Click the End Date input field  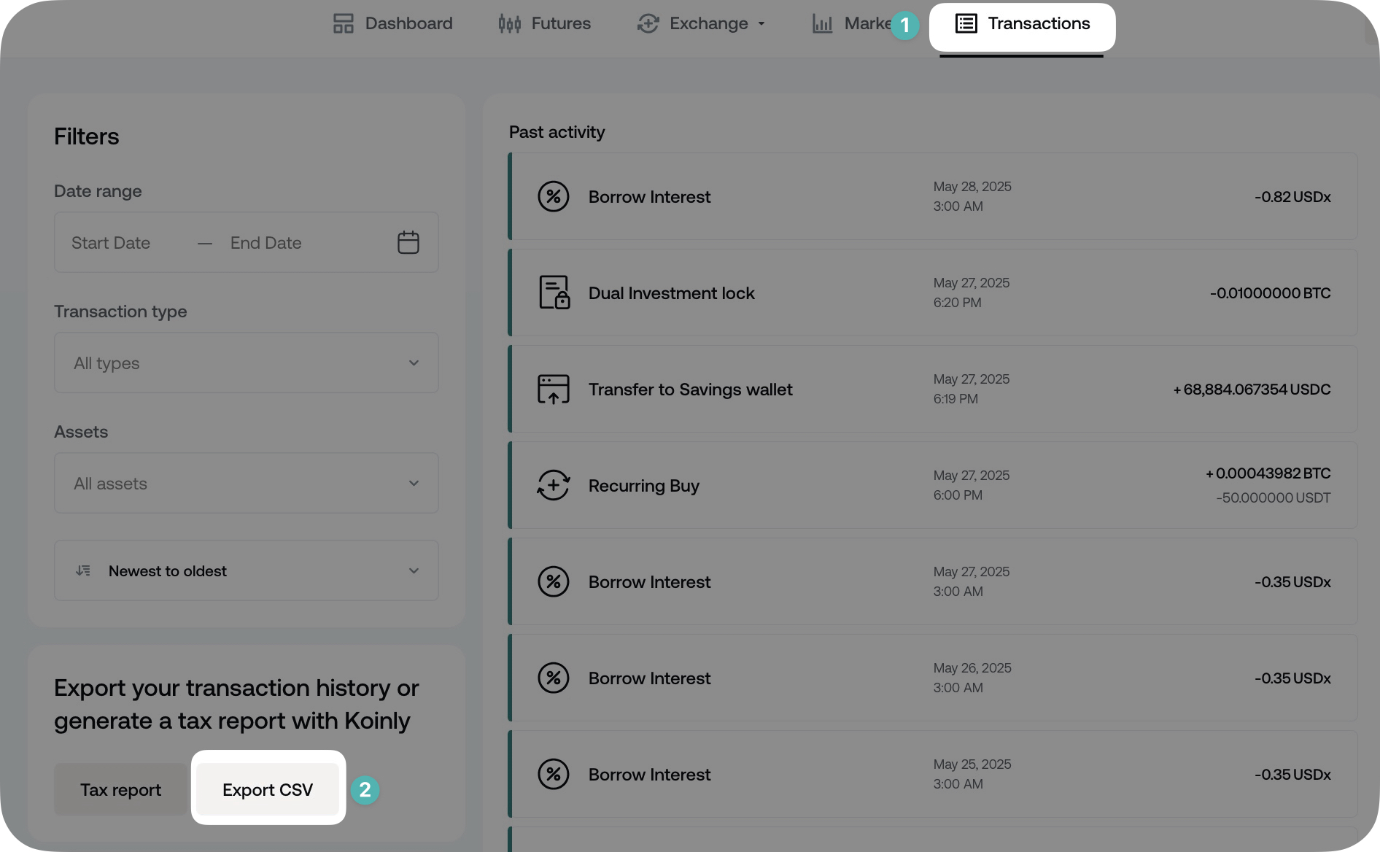pyautogui.click(x=266, y=243)
